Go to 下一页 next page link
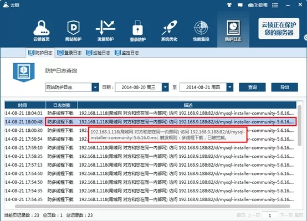 [x=286, y=215]
